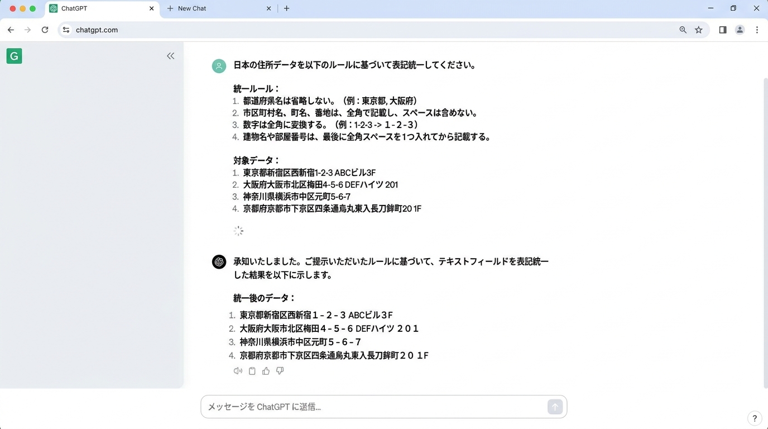Image resolution: width=768 pixels, height=429 pixels.
Task: Give the response a thumbs down
Action: coord(280,371)
